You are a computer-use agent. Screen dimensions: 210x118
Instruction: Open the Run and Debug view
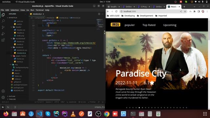[3, 34]
